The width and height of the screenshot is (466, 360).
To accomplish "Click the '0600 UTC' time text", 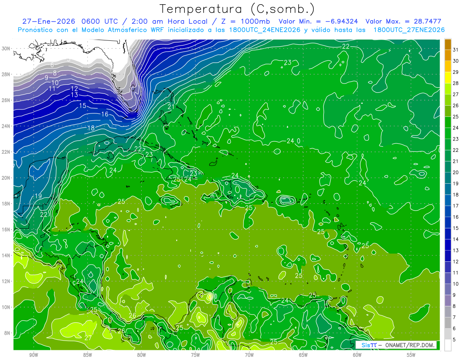I will (100, 21).
